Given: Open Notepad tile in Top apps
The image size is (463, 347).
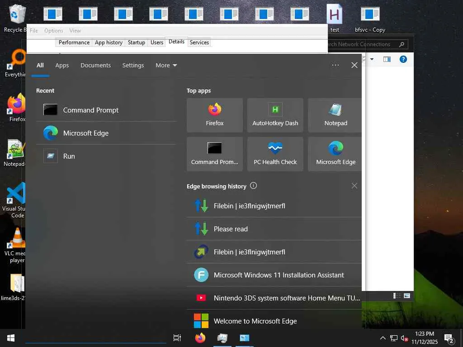Looking at the screenshot, I should (335, 115).
